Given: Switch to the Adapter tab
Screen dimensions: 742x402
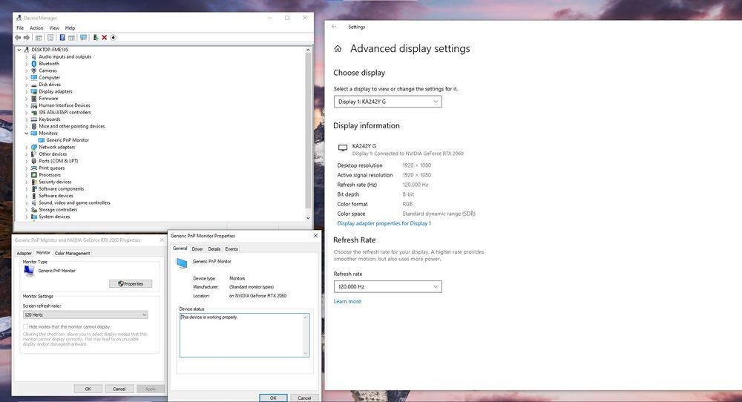Looking at the screenshot, I should point(24,253).
